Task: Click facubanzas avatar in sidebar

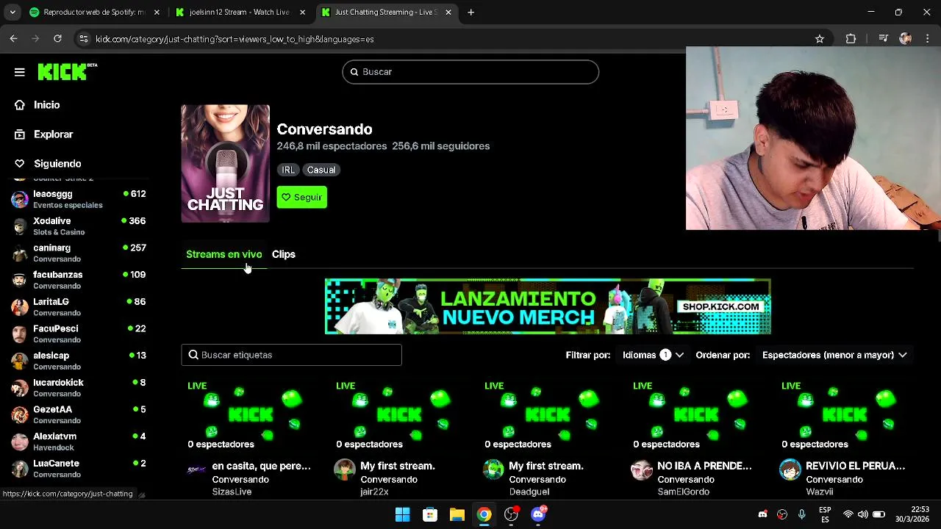Action: [20, 280]
